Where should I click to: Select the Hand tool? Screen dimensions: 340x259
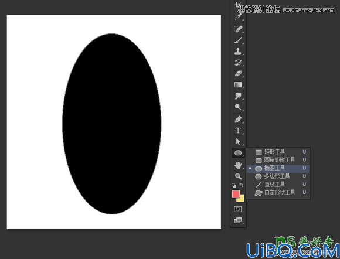point(238,165)
